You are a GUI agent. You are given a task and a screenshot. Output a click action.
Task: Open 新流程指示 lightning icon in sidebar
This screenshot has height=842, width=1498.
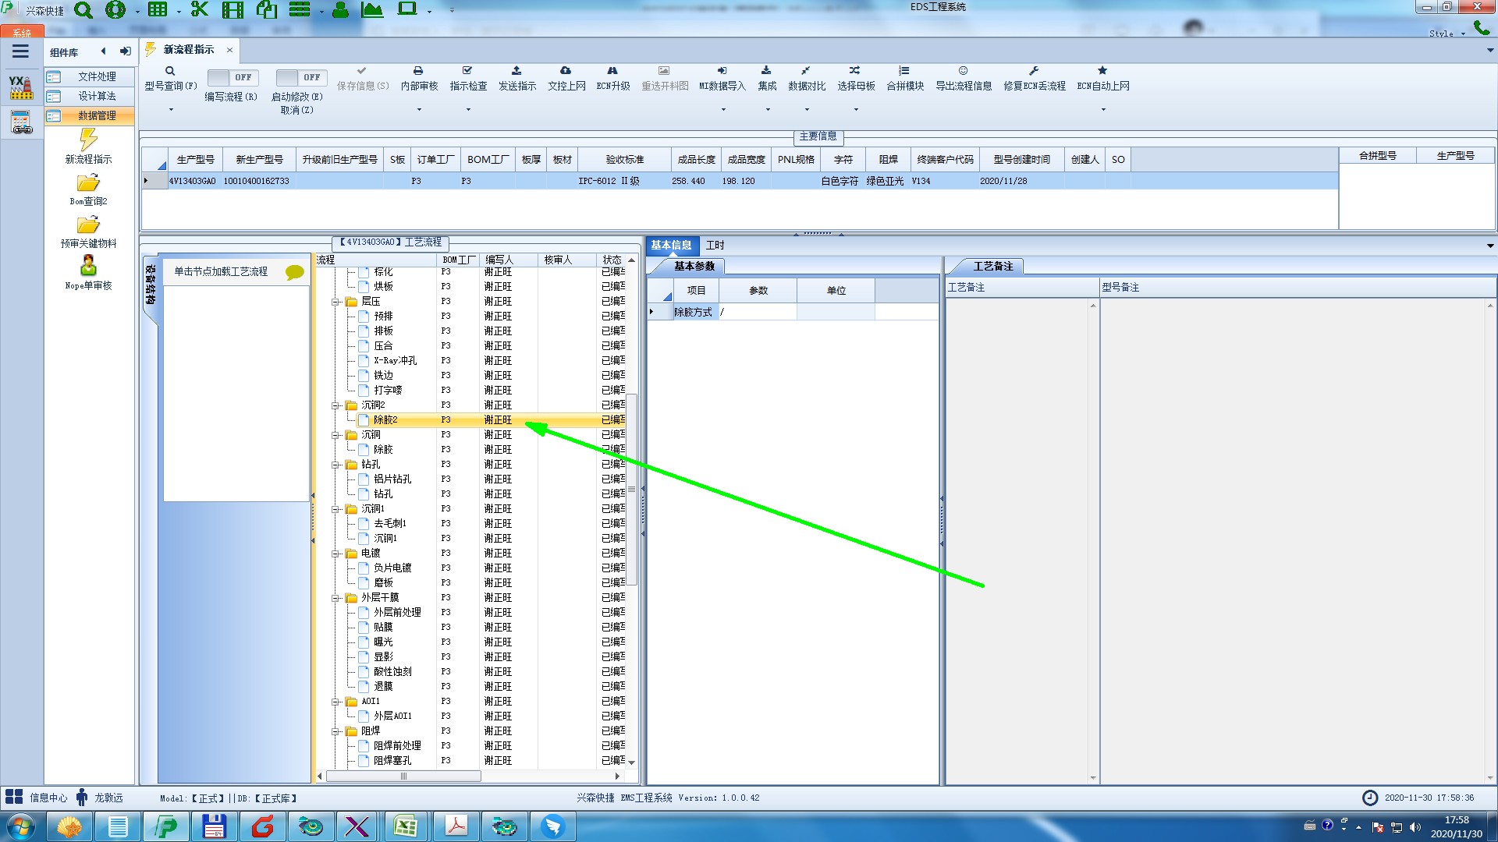[88, 140]
